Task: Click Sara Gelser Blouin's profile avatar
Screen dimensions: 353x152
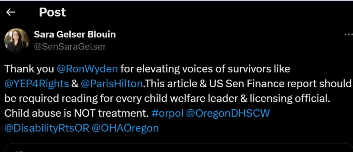Action: [x=17, y=40]
